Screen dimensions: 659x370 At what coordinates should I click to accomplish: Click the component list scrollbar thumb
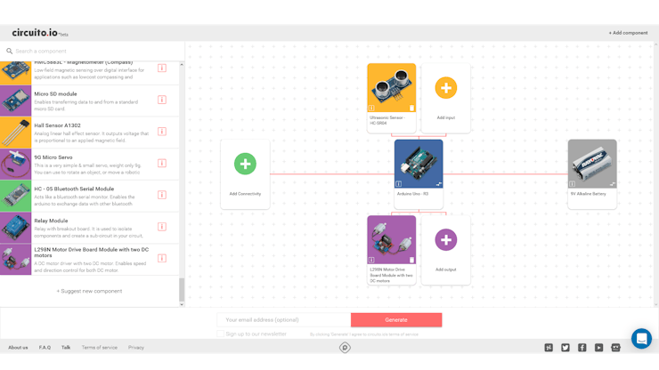click(x=182, y=289)
